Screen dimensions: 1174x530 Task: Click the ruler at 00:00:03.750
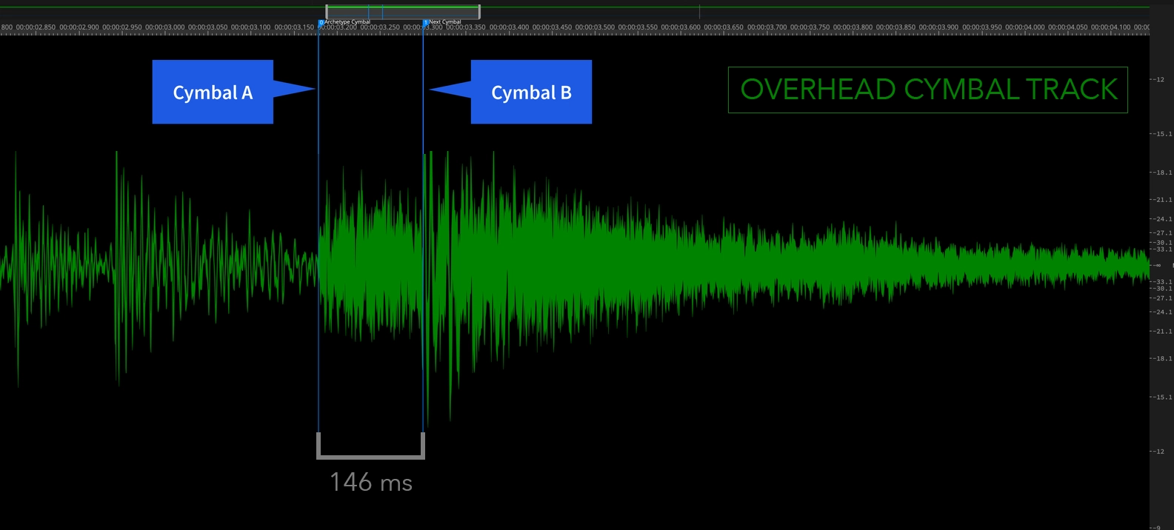click(810, 27)
